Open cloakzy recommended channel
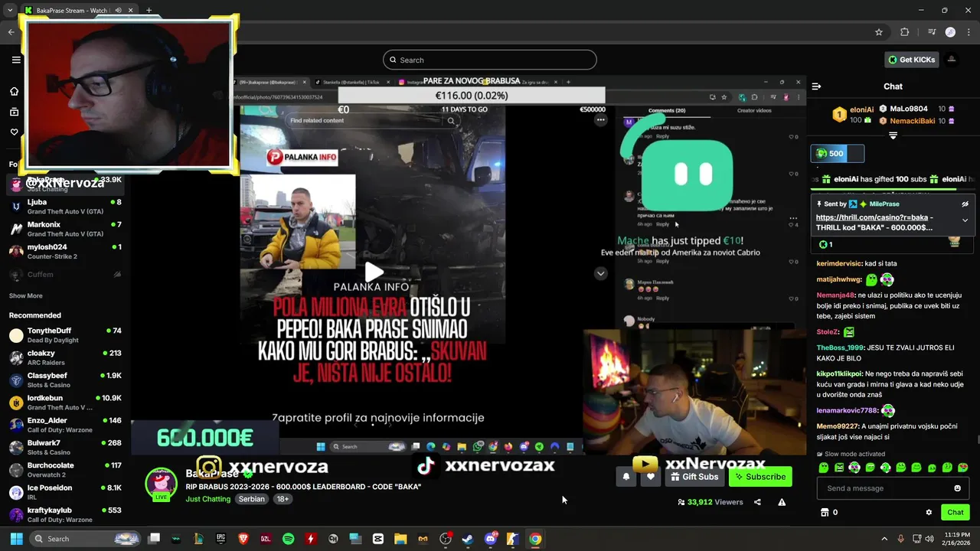980x551 pixels. 65,357
